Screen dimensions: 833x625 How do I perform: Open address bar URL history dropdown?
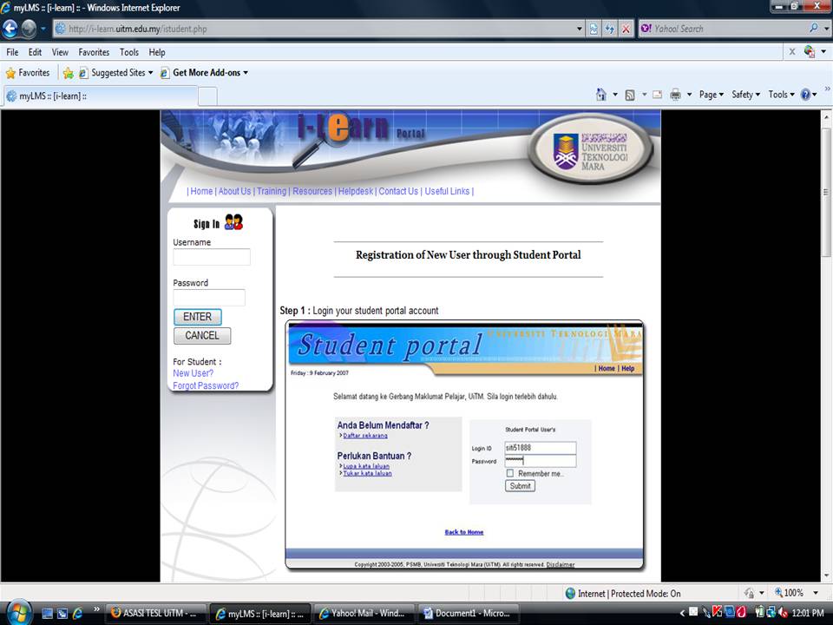click(580, 29)
